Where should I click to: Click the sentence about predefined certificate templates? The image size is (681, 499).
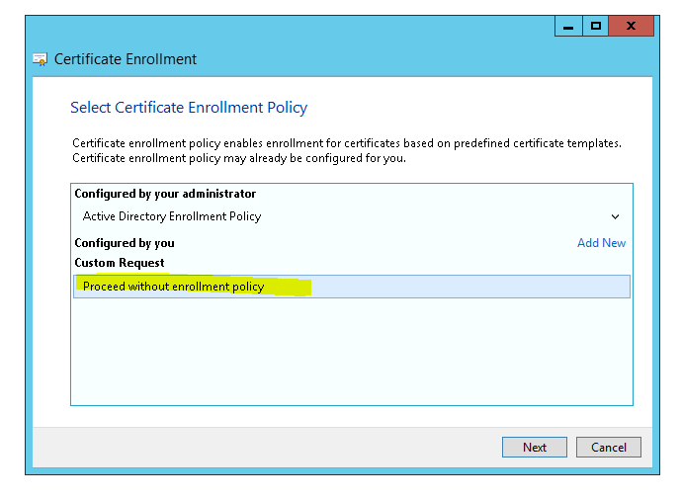[346, 143]
